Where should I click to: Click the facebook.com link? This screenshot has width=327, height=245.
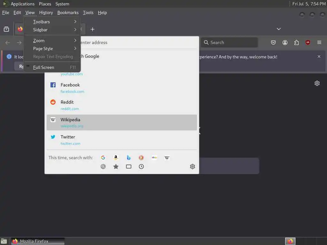pos(72,92)
